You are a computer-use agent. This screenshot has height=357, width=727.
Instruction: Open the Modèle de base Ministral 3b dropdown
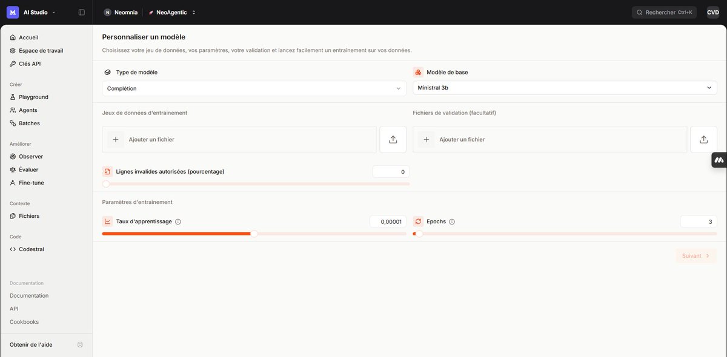[565, 88]
